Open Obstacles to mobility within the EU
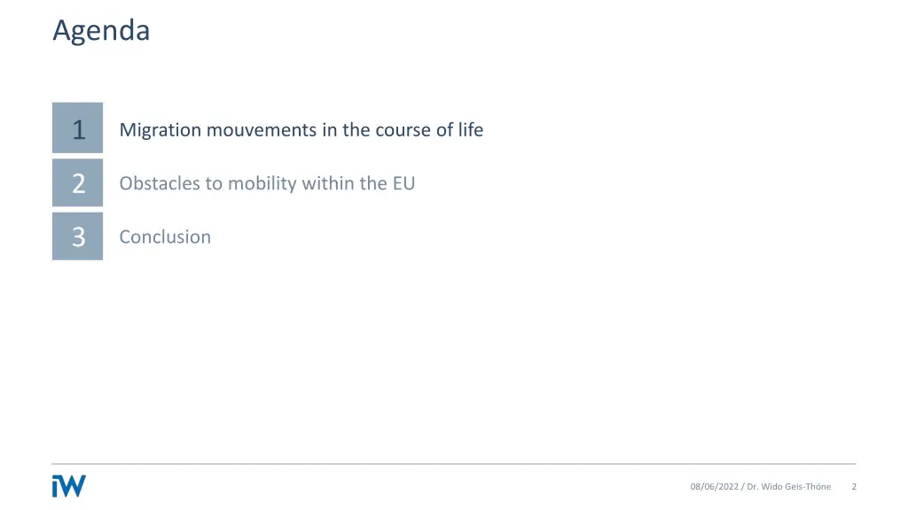Viewport: 908px width, 510px height. click(267, 183)
